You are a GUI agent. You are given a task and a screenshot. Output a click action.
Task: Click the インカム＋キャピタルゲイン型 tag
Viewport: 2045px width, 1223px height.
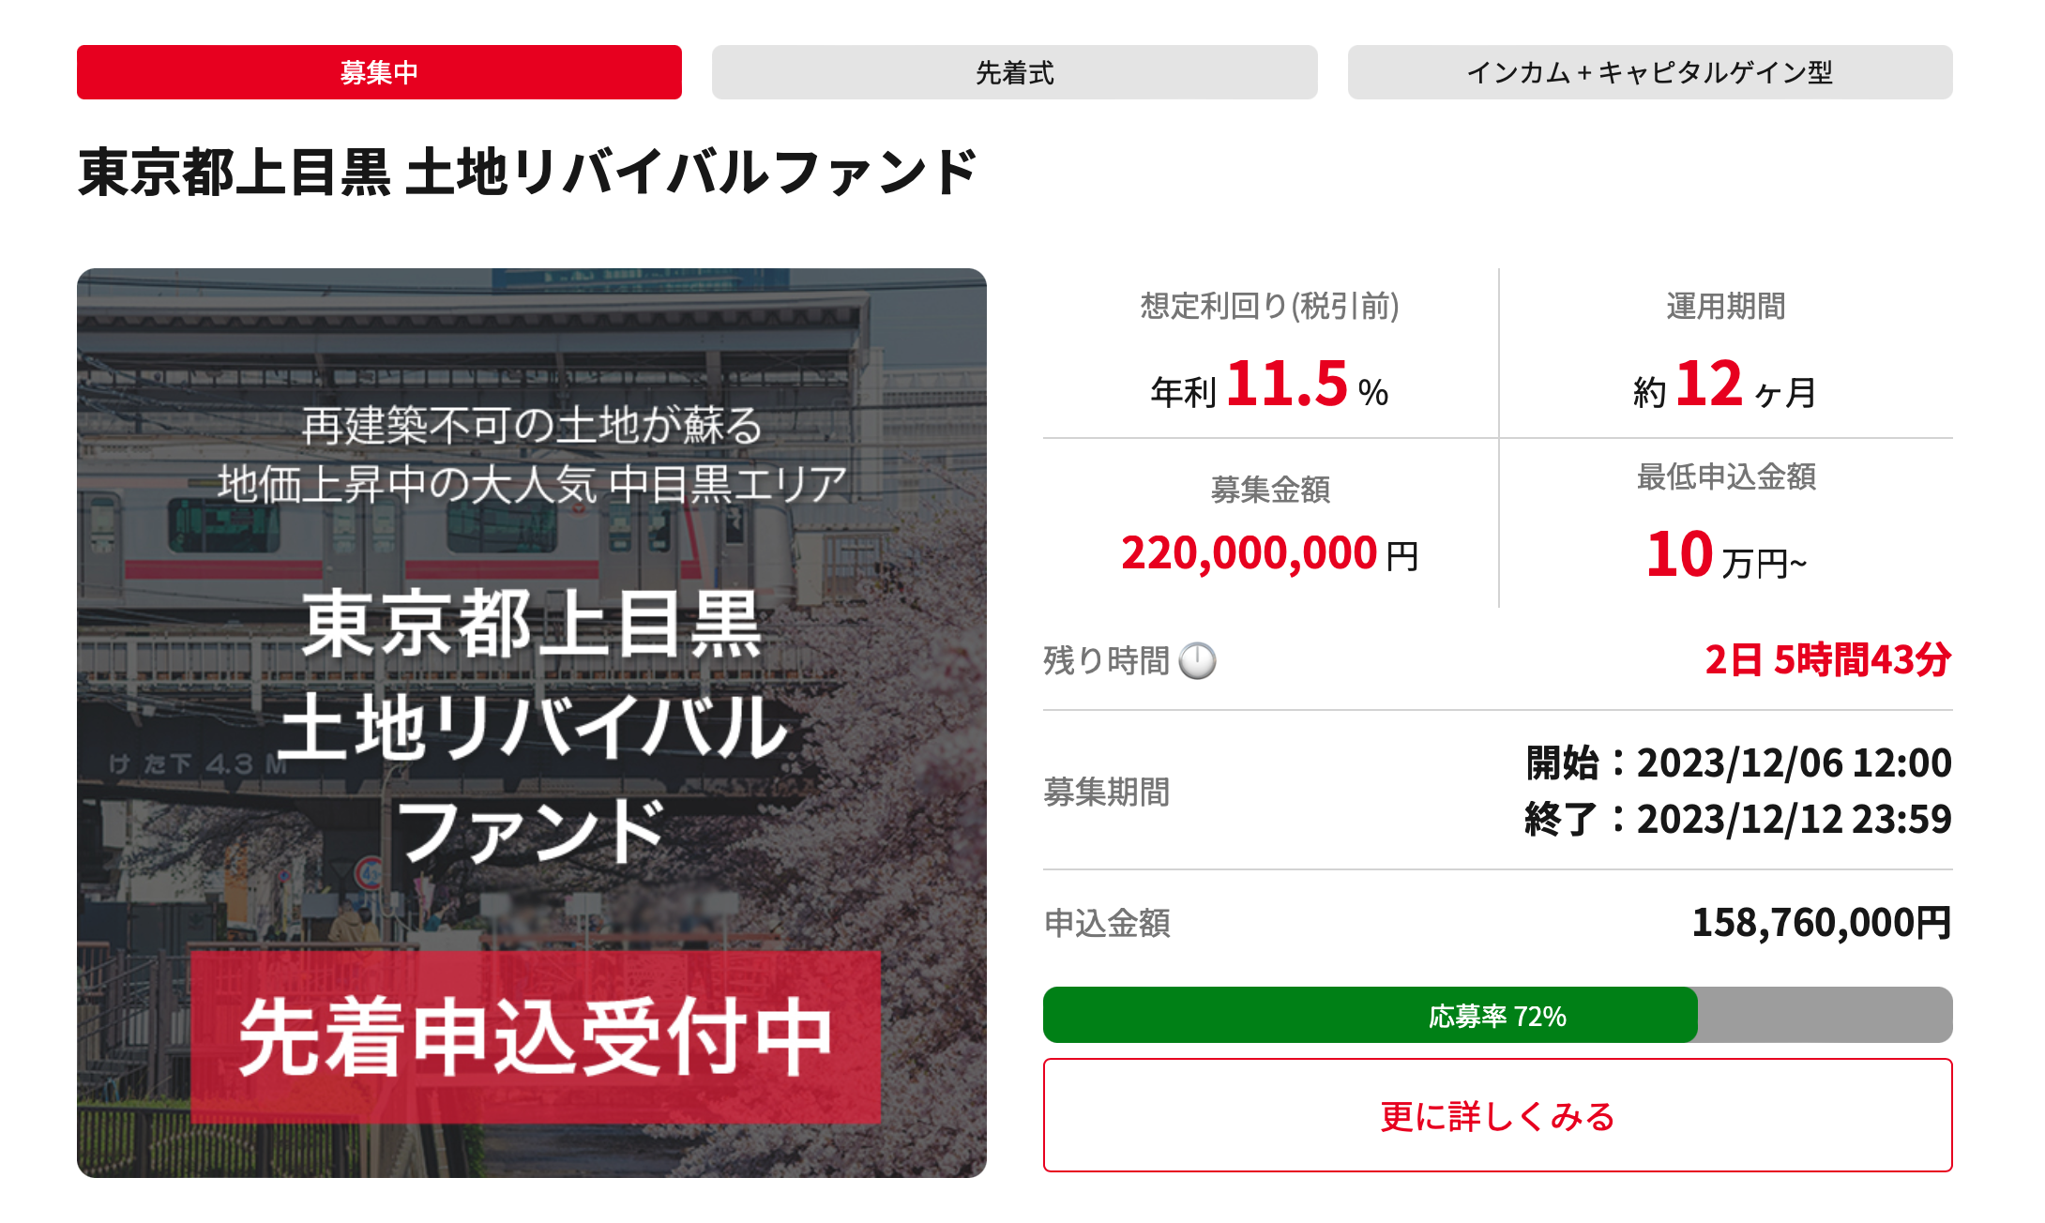coord(1649,72)
